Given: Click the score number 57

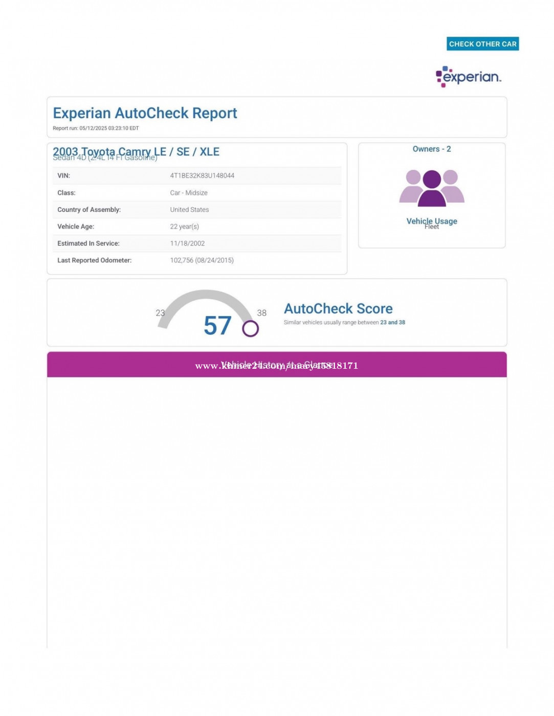Looking at the screenshot, I should click(x=217, y=326).
